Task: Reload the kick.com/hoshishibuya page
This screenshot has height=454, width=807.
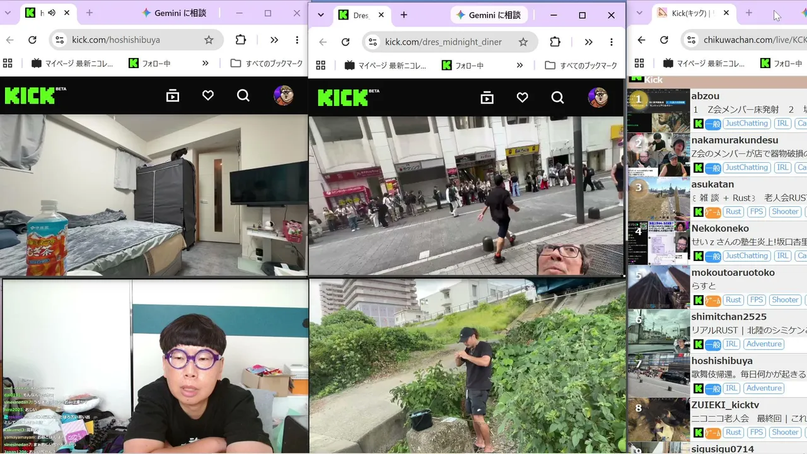Action: pos(33,40)
